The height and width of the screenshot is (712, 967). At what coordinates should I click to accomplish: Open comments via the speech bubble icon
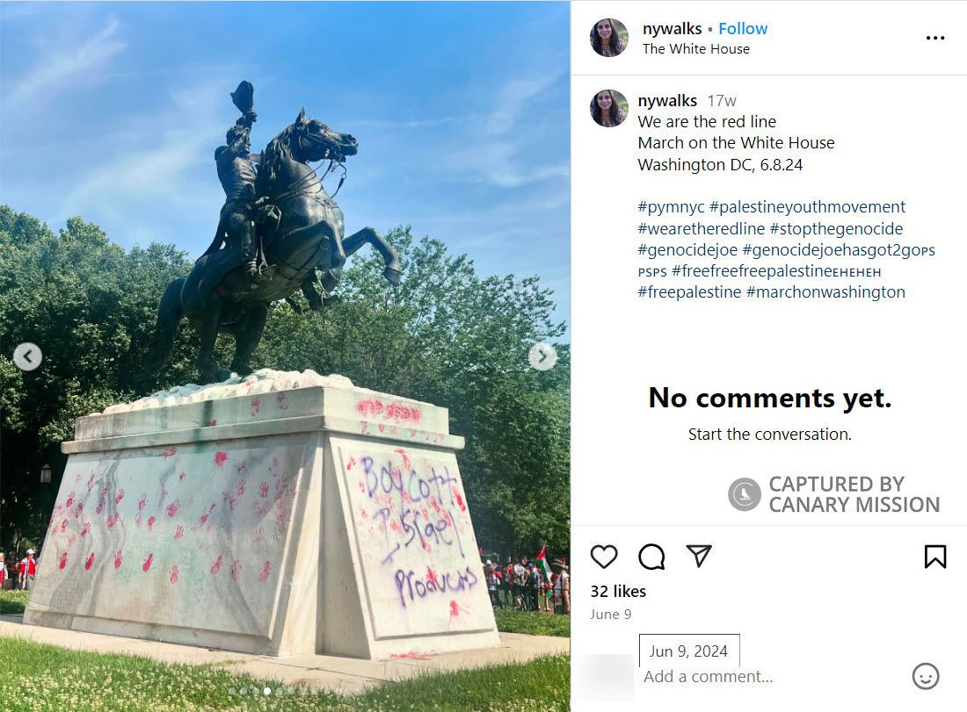(x=651, y=557)
